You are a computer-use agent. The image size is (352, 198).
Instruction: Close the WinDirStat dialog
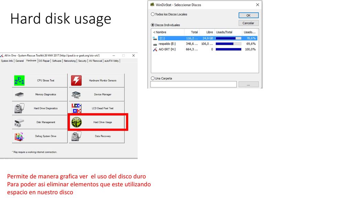click(257, 5)
